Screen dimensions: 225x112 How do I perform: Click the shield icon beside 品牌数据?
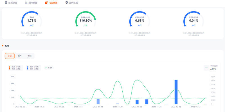67,3
